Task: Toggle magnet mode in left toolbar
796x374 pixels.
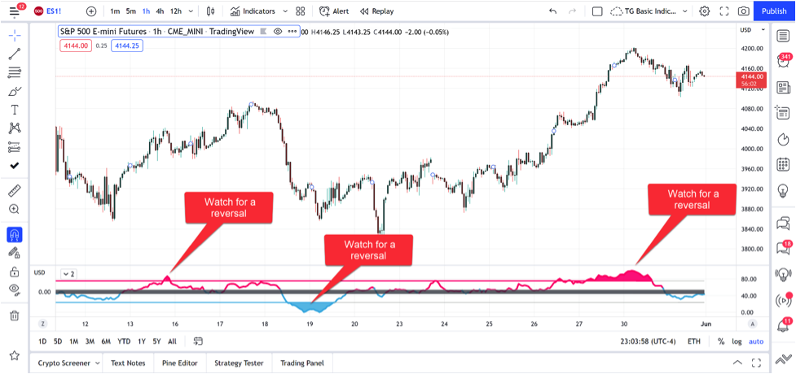Action: point(14,235)
